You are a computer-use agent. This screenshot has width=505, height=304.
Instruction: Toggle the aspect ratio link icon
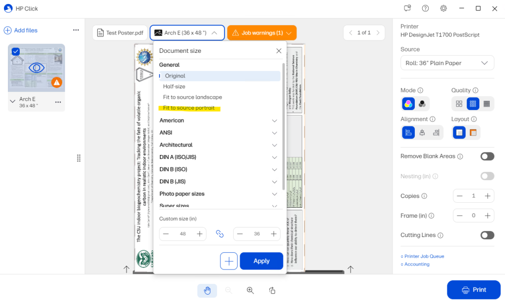click(219, 234)
